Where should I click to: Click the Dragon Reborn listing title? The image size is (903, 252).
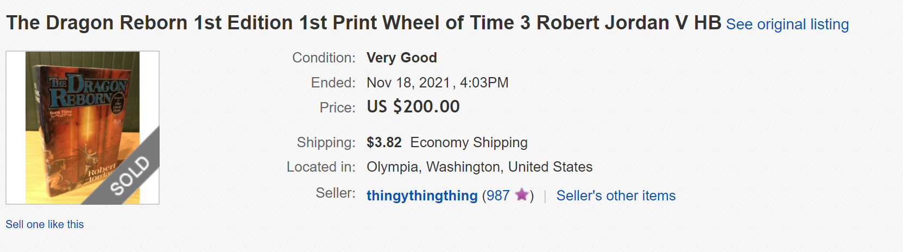click(x=363, y=23)
